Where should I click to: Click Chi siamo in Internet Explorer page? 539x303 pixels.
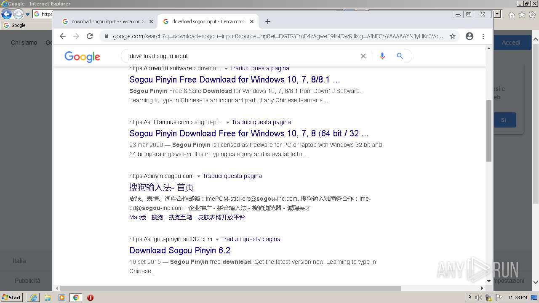pos(24,43)
